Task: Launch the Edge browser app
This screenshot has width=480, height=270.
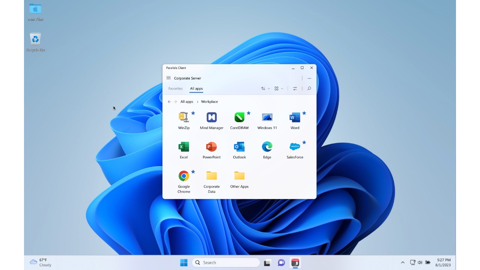Action: pos(267,150)
